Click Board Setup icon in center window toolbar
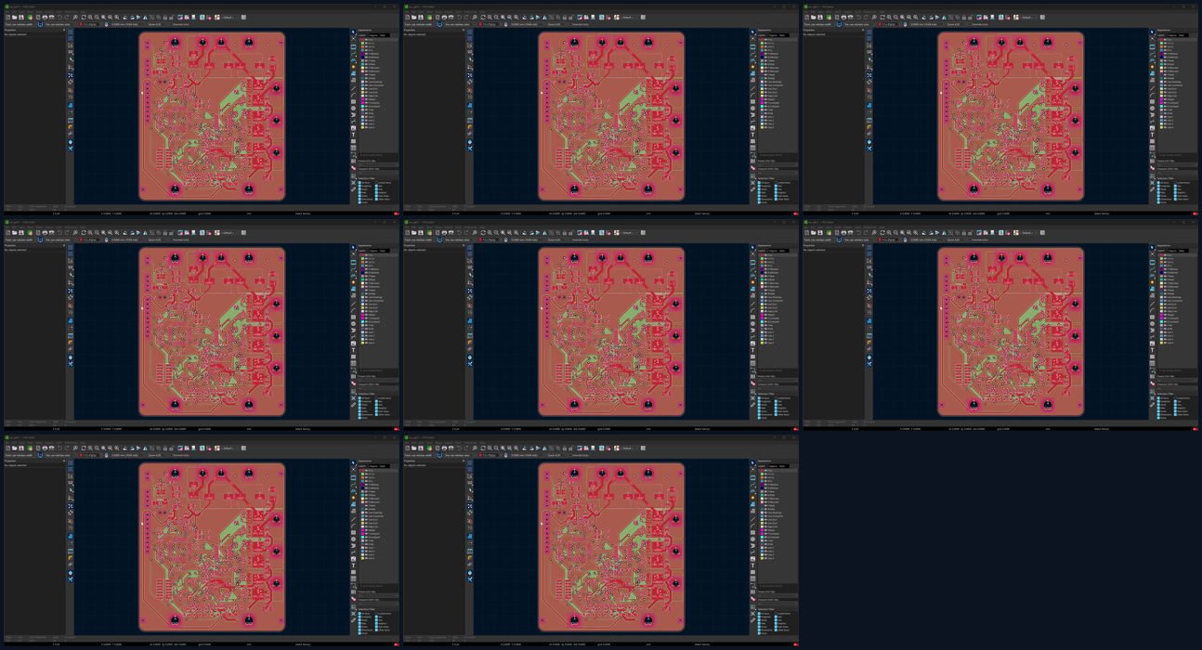Viewport: 1202px width, 650px height. 429,233
